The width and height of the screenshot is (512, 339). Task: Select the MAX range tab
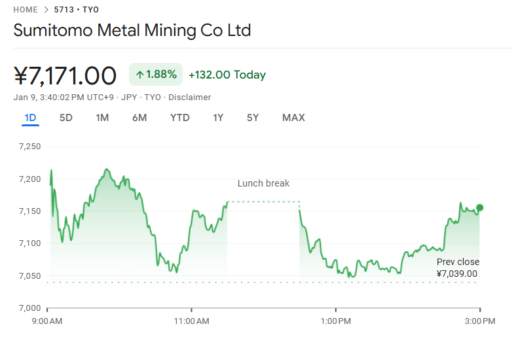pyautogui.click(x=293, y=118)
